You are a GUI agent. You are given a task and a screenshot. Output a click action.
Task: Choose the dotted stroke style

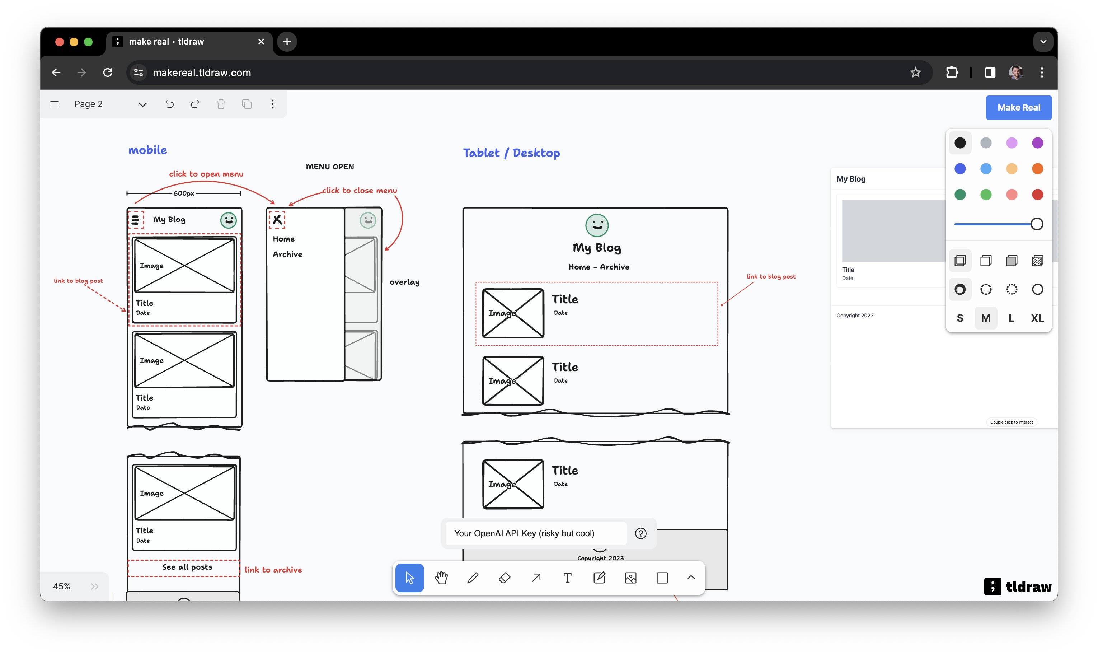1012,289
